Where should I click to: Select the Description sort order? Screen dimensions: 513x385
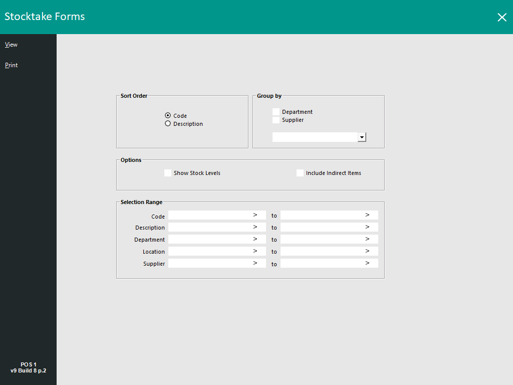click(x=167, y=123)
